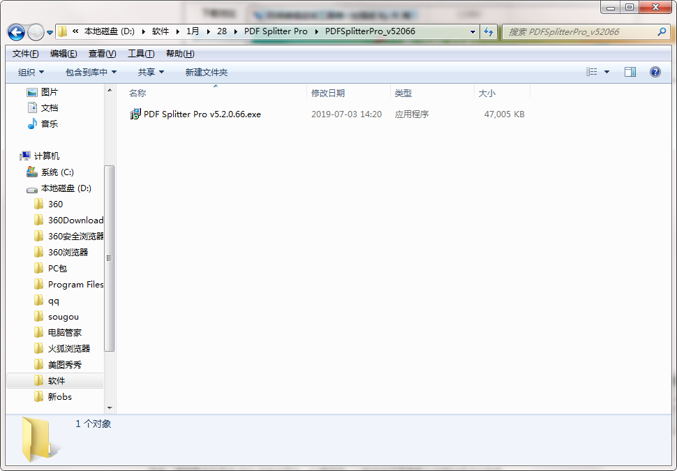Open the 360安全浏览器 folder in tree
This screenshot has height=471, width=677.
click(x=68, y=236)
